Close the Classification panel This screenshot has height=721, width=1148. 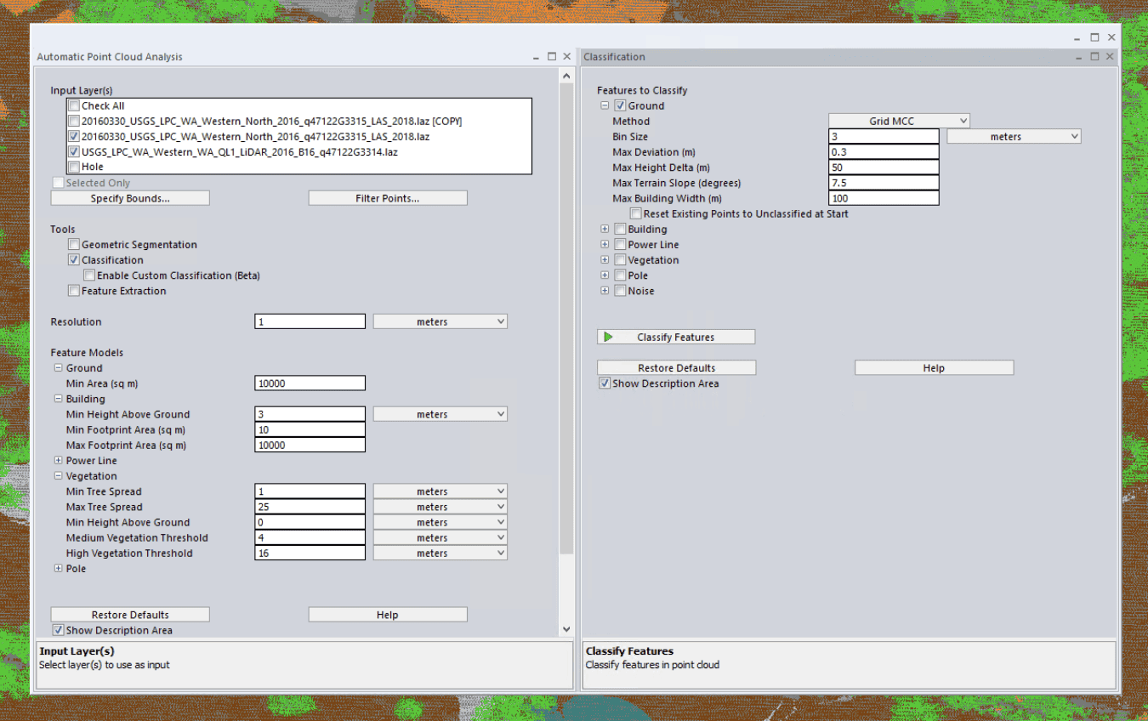1110,56
